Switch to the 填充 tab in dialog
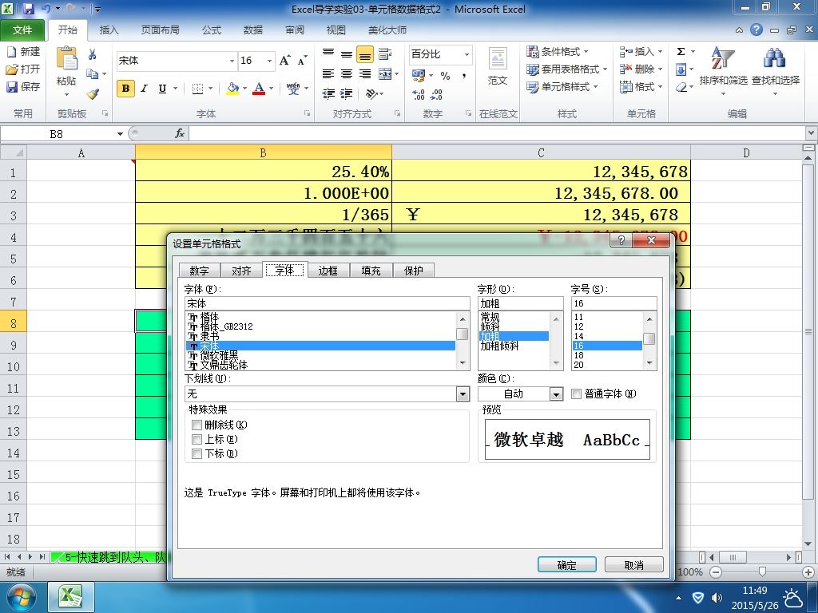The image size is (818, 613). [x=371, y=271]
